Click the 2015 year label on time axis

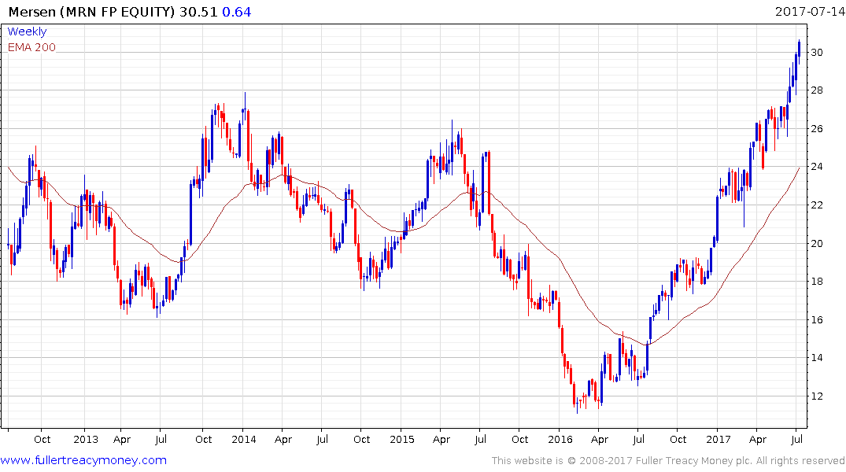click(x=402, y=439)
